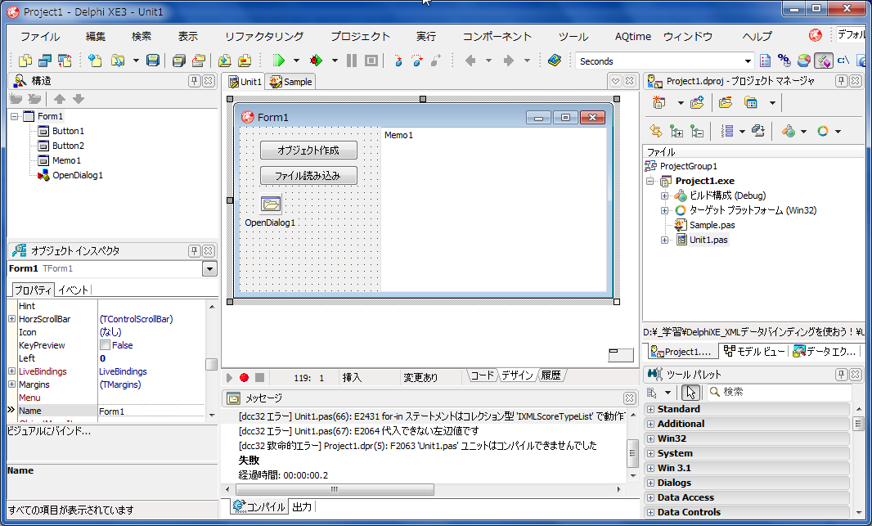Click the Pause button in toolbar

pyautogui.click(x=352, y=60)
